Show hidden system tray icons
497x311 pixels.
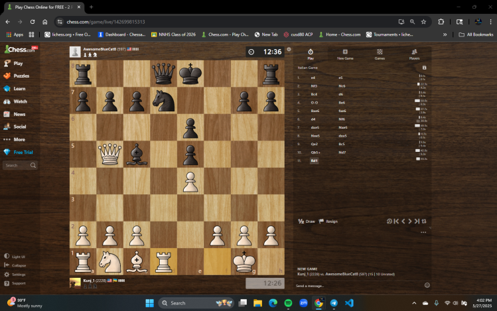click(x=414, y=303)
